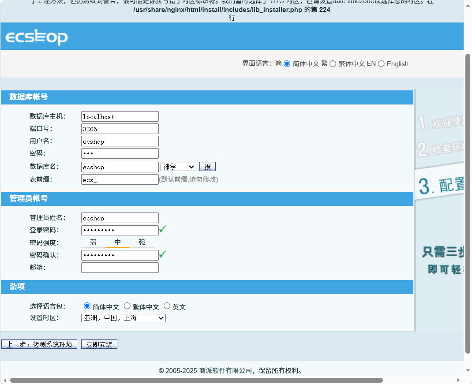
Task: Choose 繁体中文 language pack radio
Action: click(x=127, y=306)
